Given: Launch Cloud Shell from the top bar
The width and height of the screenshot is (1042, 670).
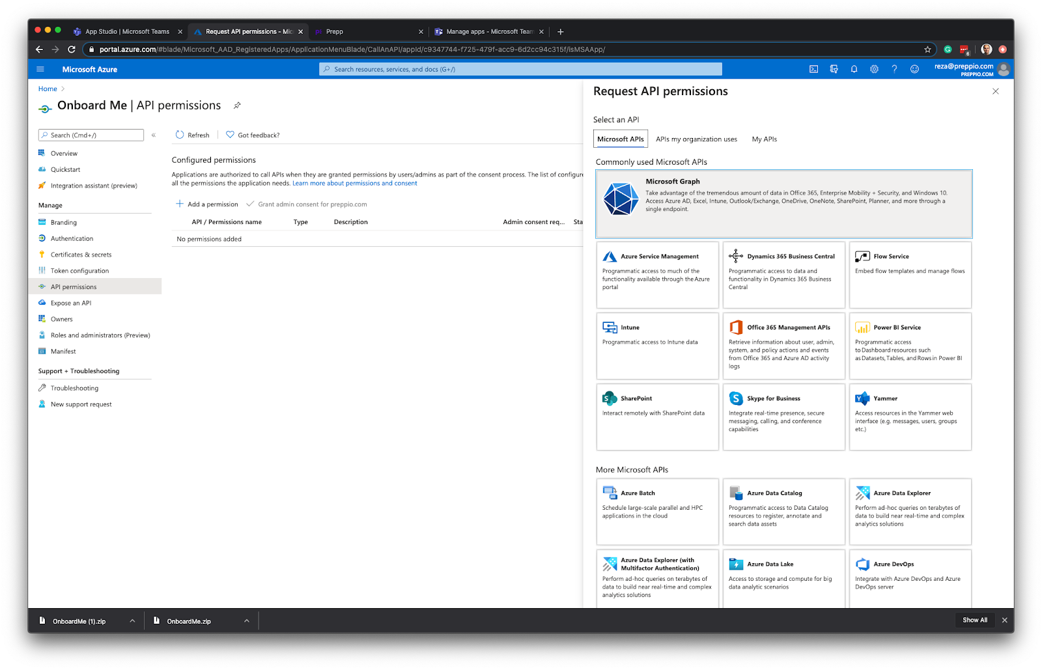Looking at the screenshot, I should [x=813, y=69].
